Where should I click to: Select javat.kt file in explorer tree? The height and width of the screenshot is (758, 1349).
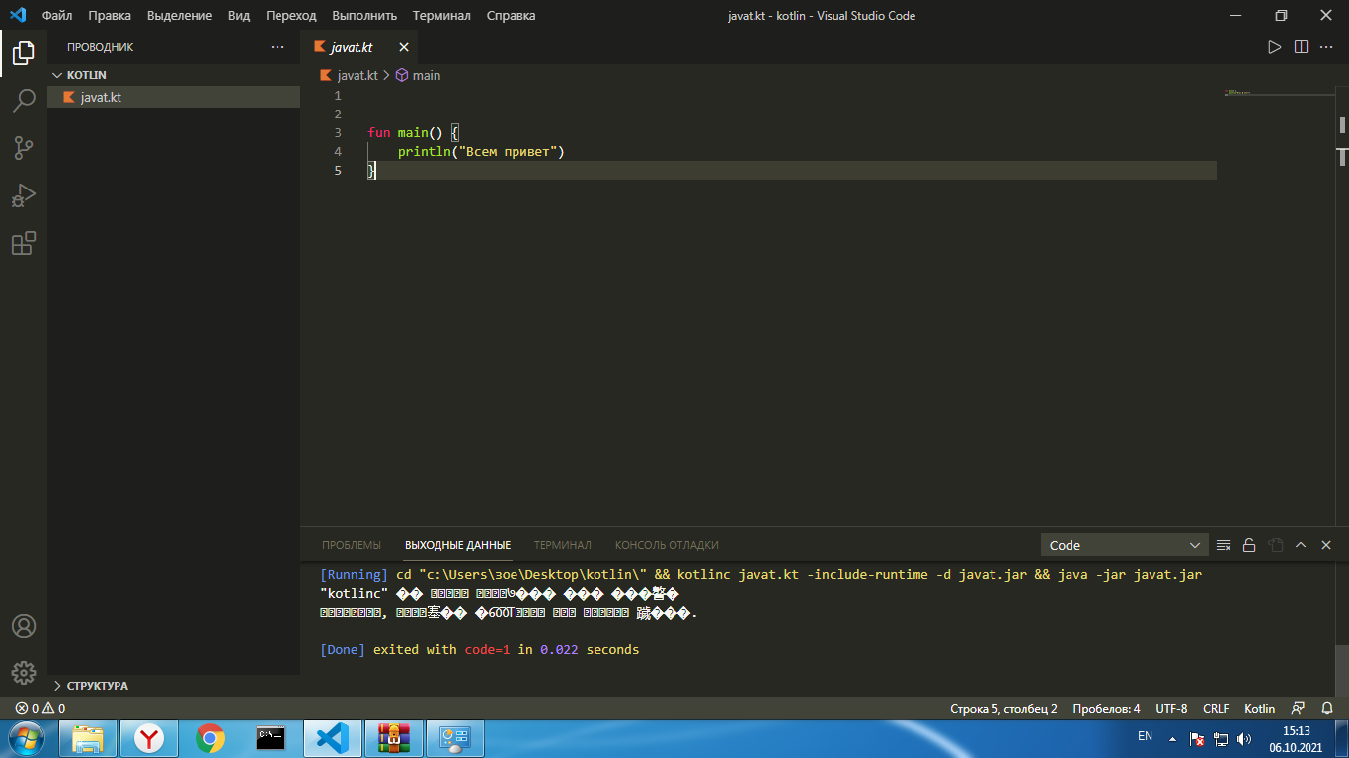174,97
